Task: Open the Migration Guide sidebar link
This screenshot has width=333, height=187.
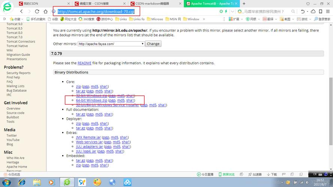Action: (18, 55)
